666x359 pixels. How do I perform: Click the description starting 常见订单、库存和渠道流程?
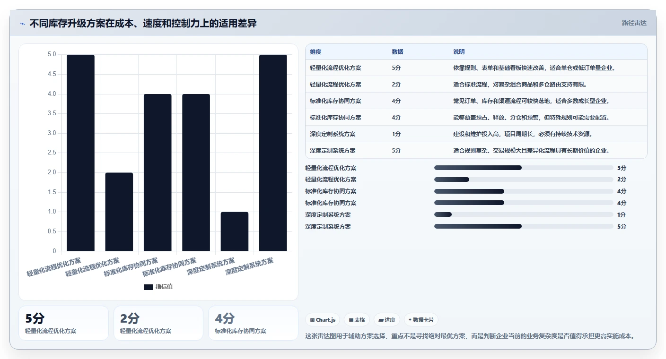(532, 101)
